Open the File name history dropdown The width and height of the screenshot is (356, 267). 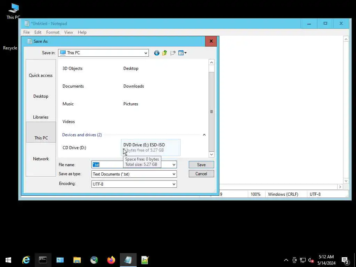[174, 164]
